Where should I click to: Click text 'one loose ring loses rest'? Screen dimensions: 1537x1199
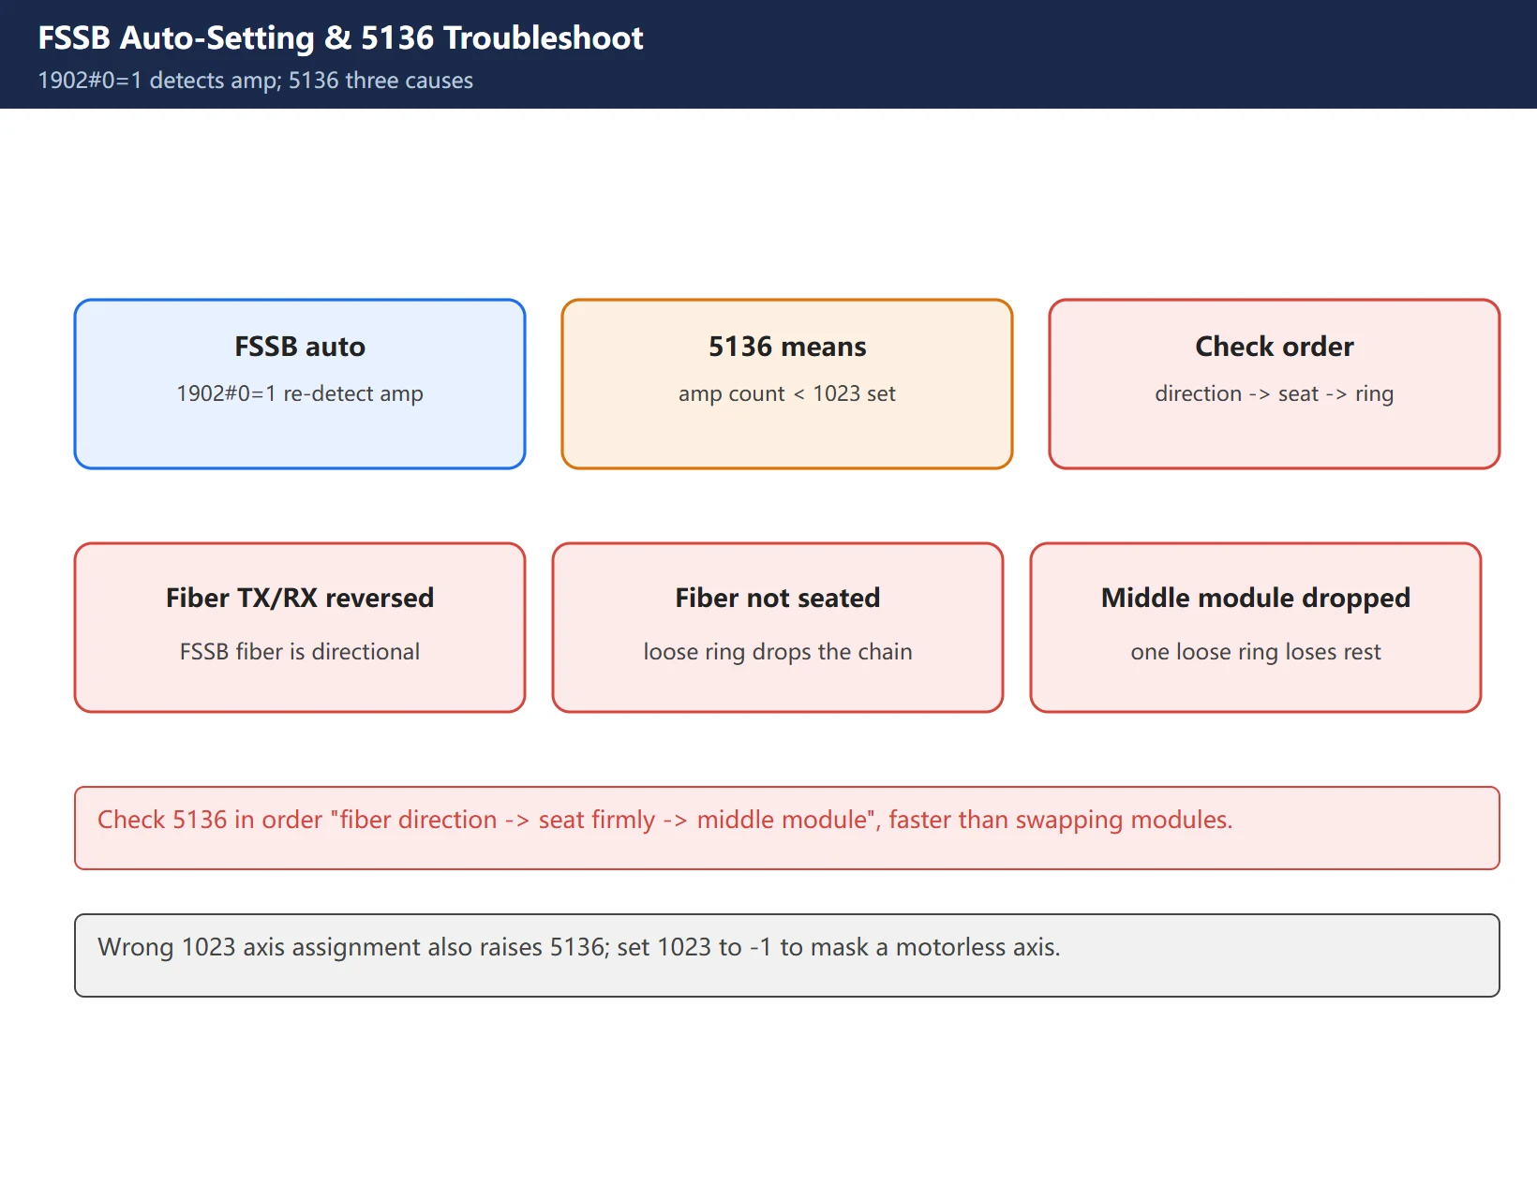pos(1256,652)
